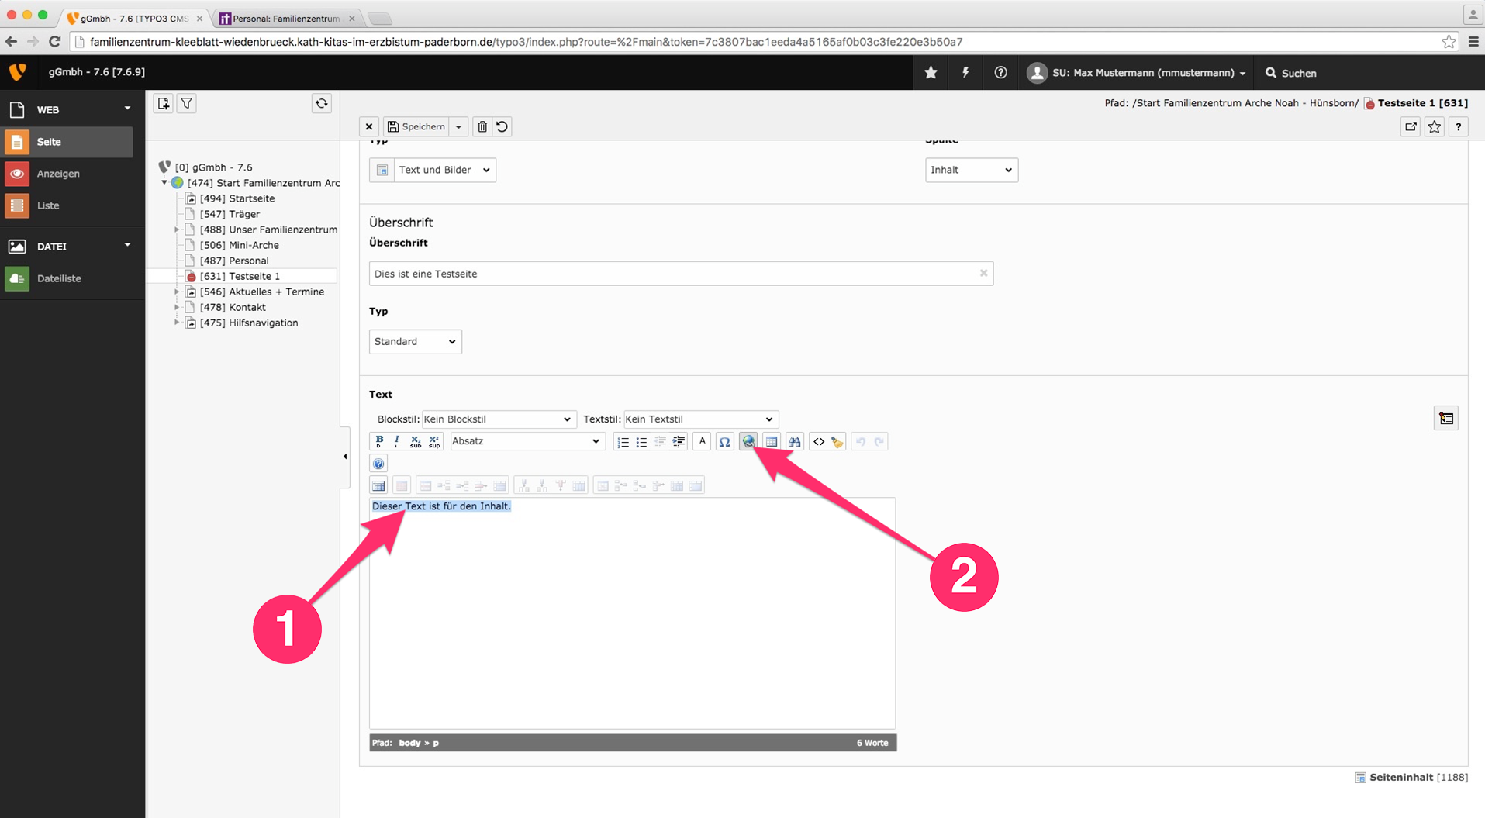
Task: Refresh the page tree
Action: [322, 103]
